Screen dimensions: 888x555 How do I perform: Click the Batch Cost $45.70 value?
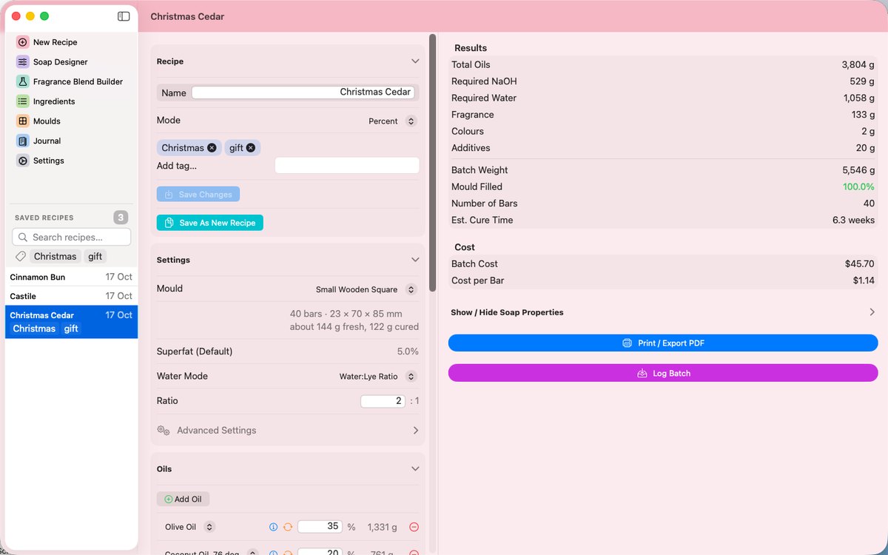tap(860, 263)
